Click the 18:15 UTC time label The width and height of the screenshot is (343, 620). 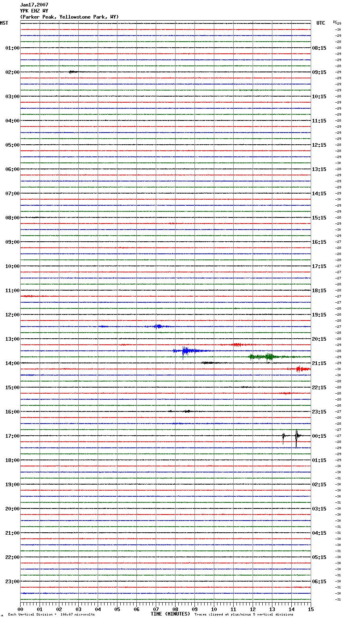(319, 291)
